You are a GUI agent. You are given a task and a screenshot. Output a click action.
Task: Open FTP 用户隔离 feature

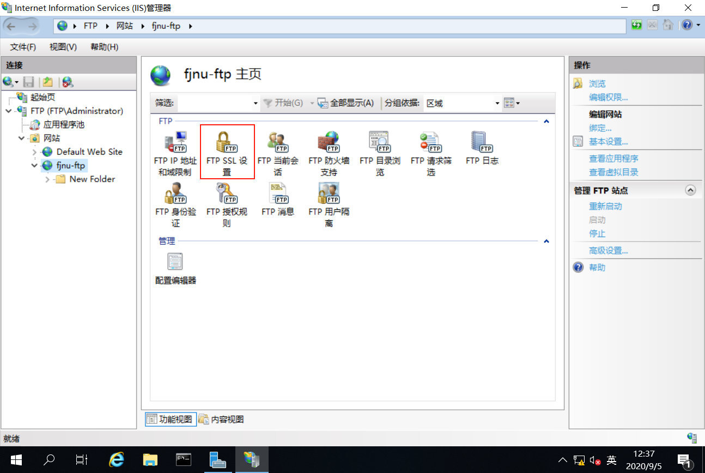[329, 202]
